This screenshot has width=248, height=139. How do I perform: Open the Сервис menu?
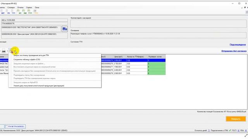click(29, 7)
